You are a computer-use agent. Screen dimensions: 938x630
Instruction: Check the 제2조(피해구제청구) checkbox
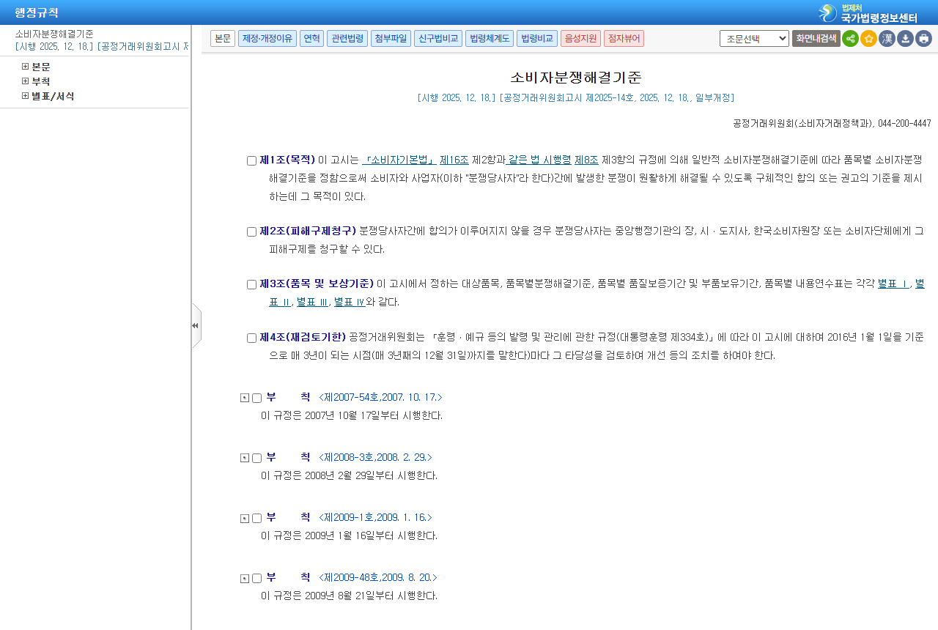click(x=251, y=231)
